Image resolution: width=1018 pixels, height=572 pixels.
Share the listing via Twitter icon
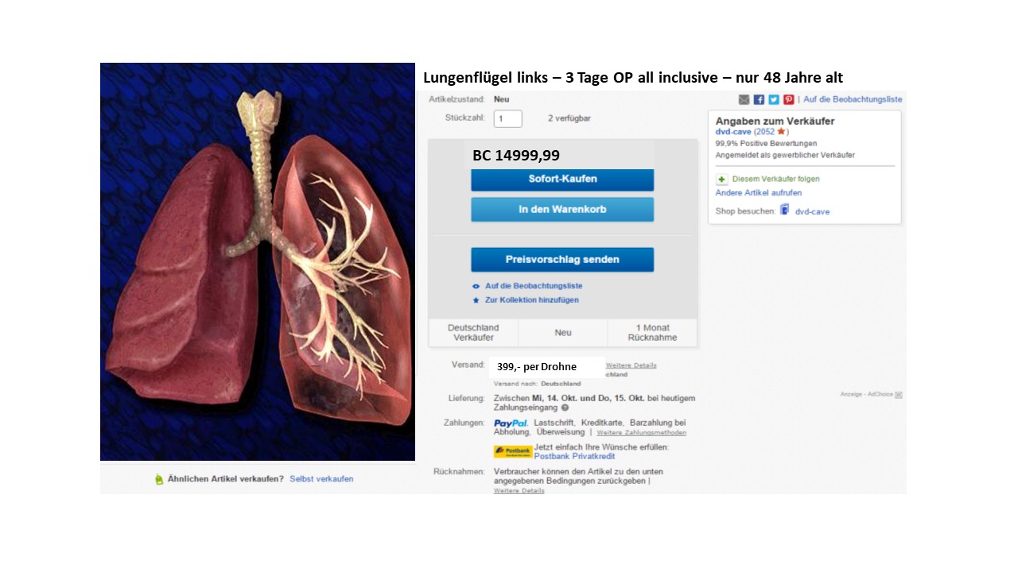774,99
